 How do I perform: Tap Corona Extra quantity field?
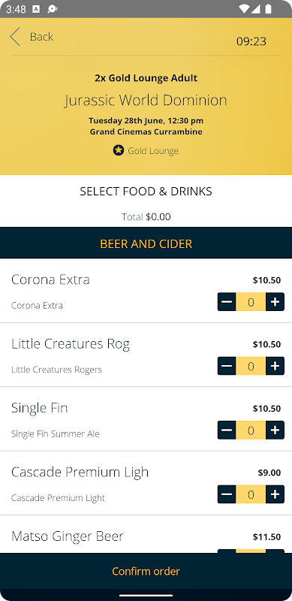(x=251, y=302)
